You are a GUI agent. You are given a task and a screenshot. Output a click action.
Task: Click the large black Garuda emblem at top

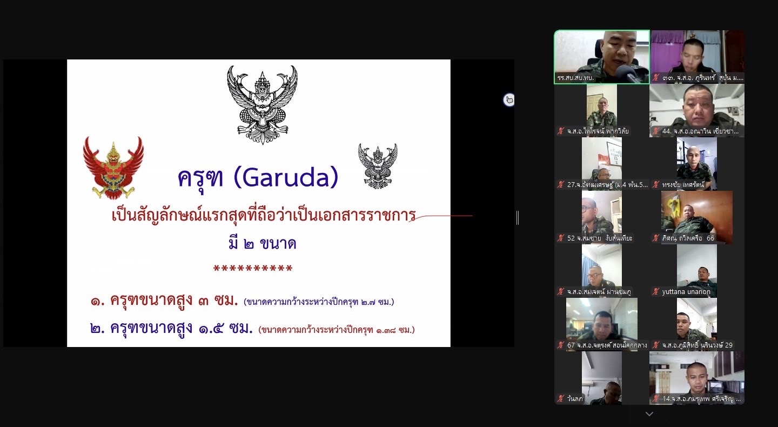262,105
